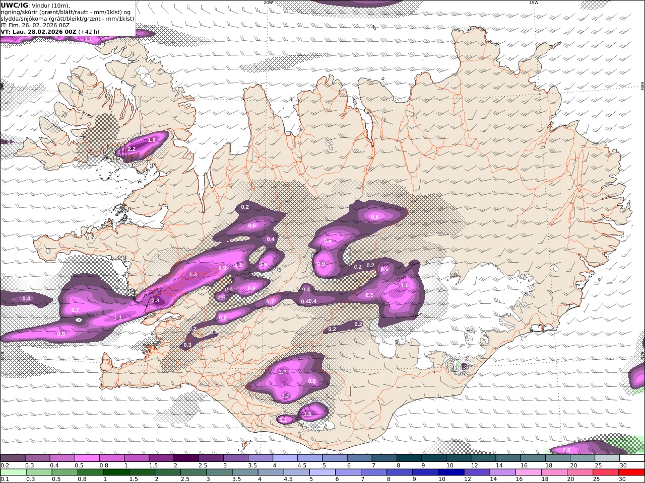Click the 1.5 value in the southern snow cell

(x=307, y=414)
